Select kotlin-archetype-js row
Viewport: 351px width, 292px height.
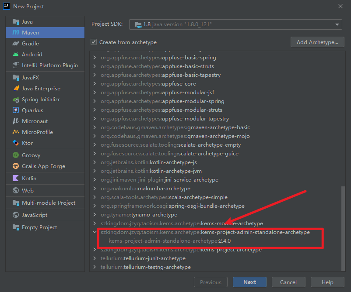pos(149,162)
